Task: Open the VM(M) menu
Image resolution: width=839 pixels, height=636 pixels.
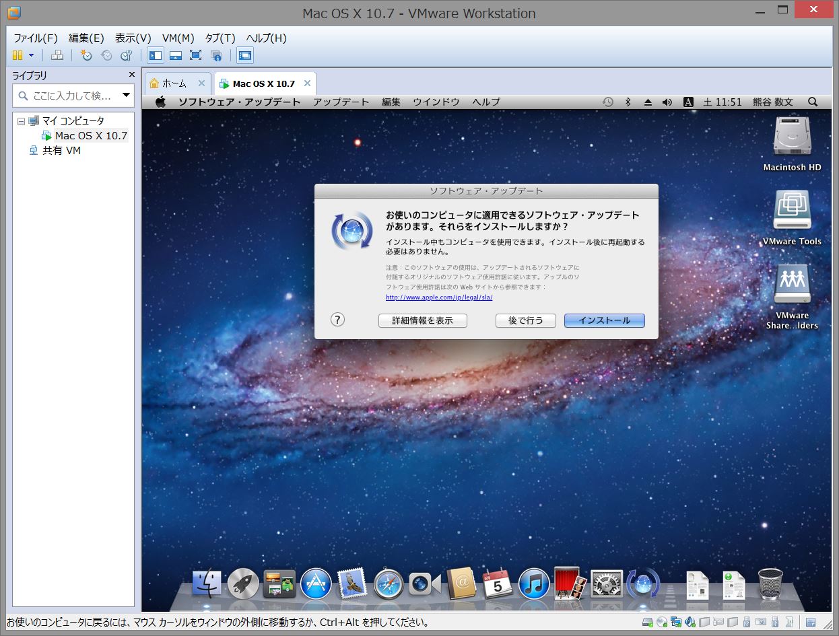Action: pyautogui.click(x=178, y=38)
